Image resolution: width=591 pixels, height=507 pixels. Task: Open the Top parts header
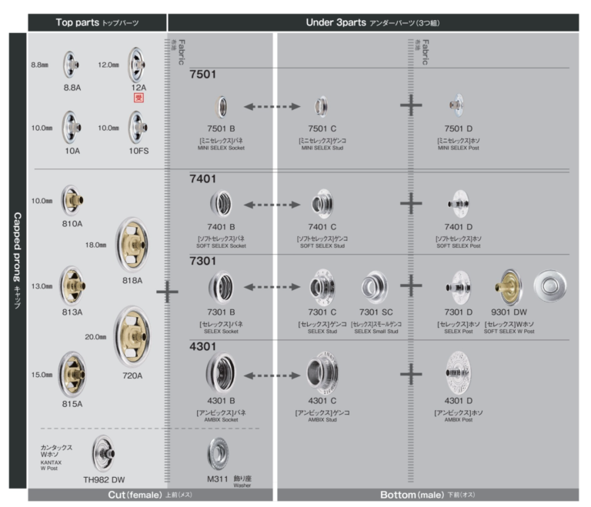pyautogui.click(x=98, y=22)
